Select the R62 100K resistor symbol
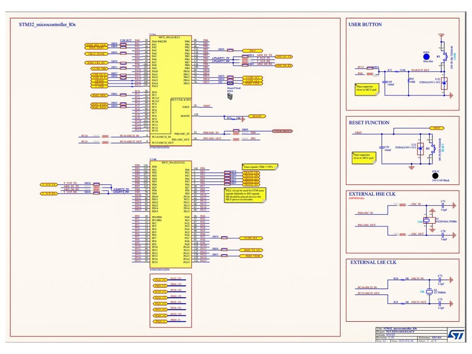 pyautogui.click(x=408, y=81)
